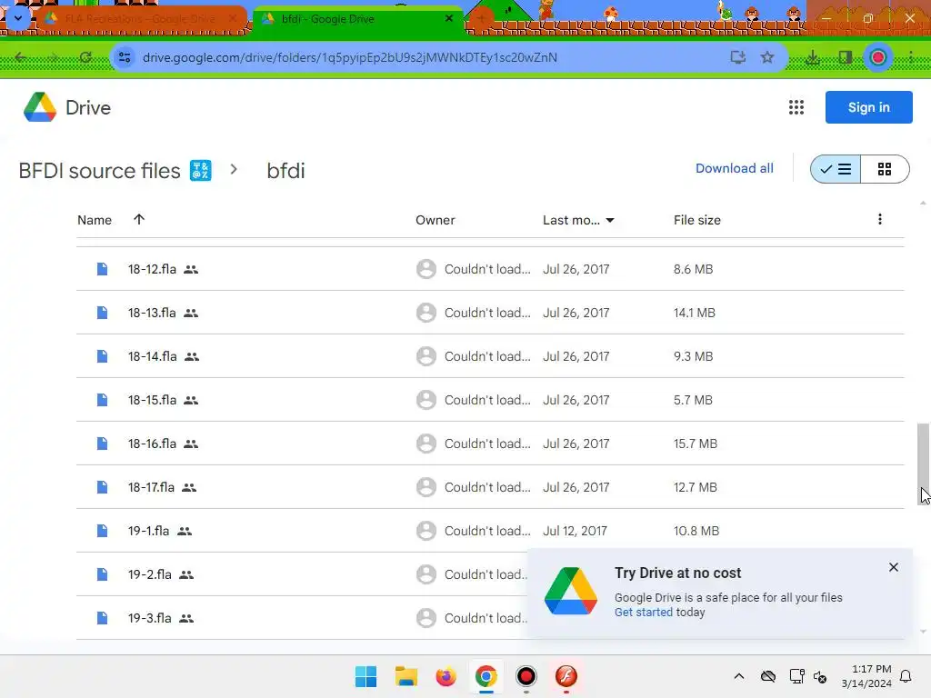The image size is (931, 698).
Task: Click the file icon for 18-17.fla
Action: [102, 487]
